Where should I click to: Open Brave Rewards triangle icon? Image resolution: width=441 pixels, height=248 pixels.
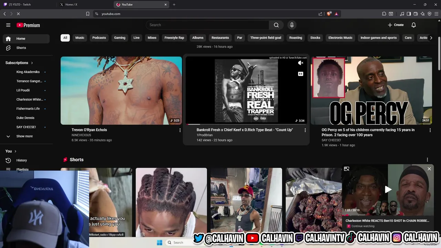coord(336,14)
